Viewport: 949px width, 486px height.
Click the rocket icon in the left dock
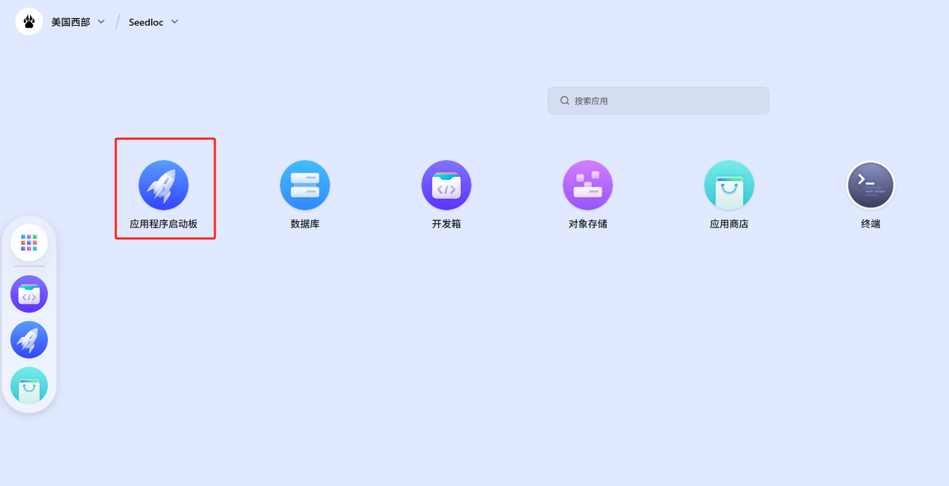(x=29, y=340)
